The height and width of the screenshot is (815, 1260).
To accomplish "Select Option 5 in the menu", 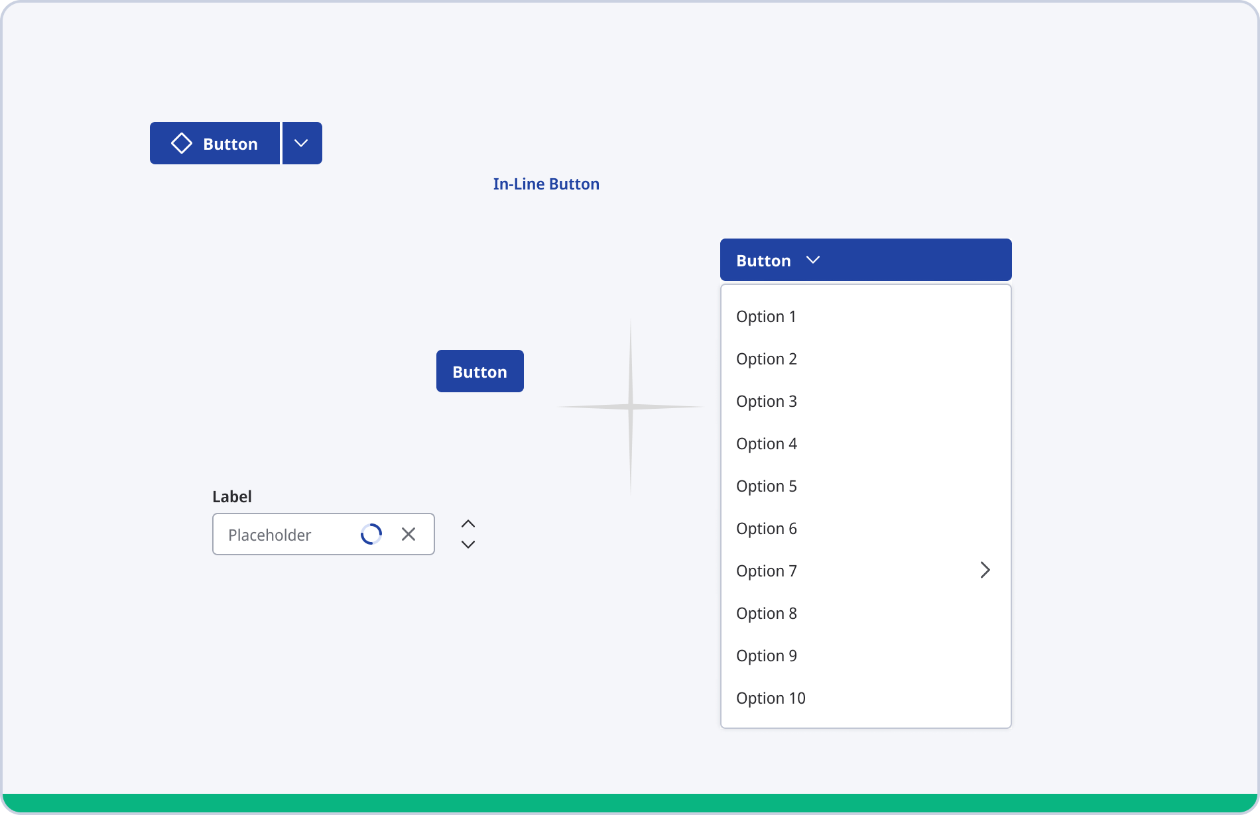I will point(766,486).
